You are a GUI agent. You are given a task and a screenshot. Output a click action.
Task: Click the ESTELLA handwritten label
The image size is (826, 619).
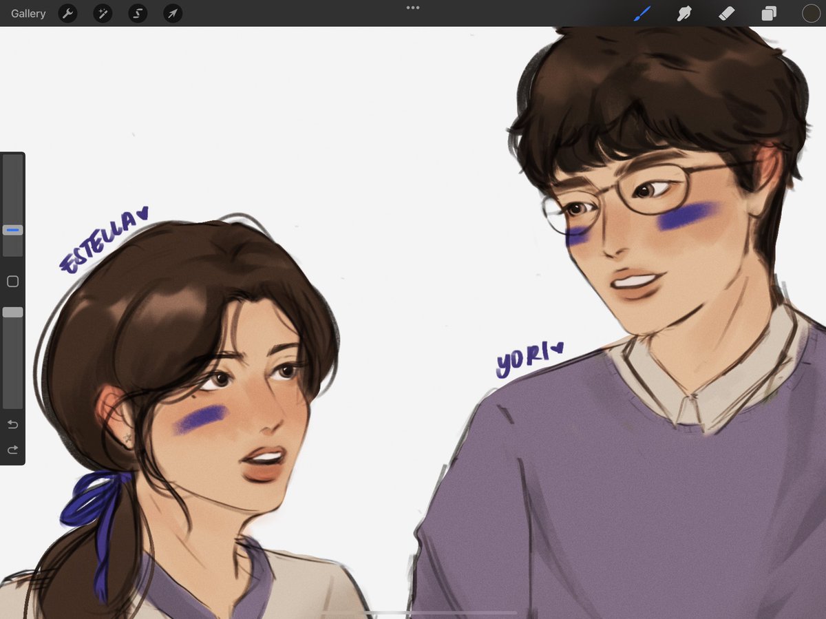[x=103, y=241]
